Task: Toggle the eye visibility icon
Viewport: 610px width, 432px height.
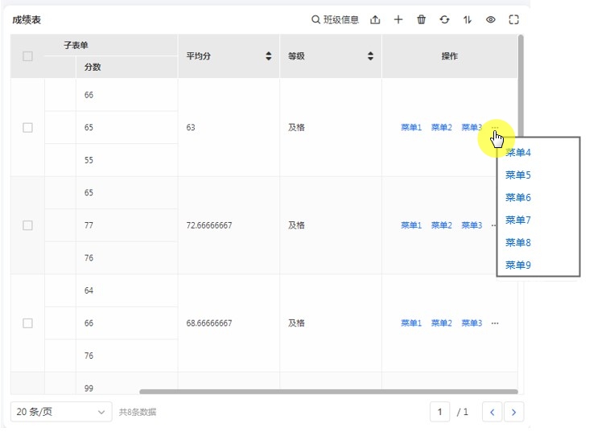Action: pyautogui.click(x=490, y=20)
